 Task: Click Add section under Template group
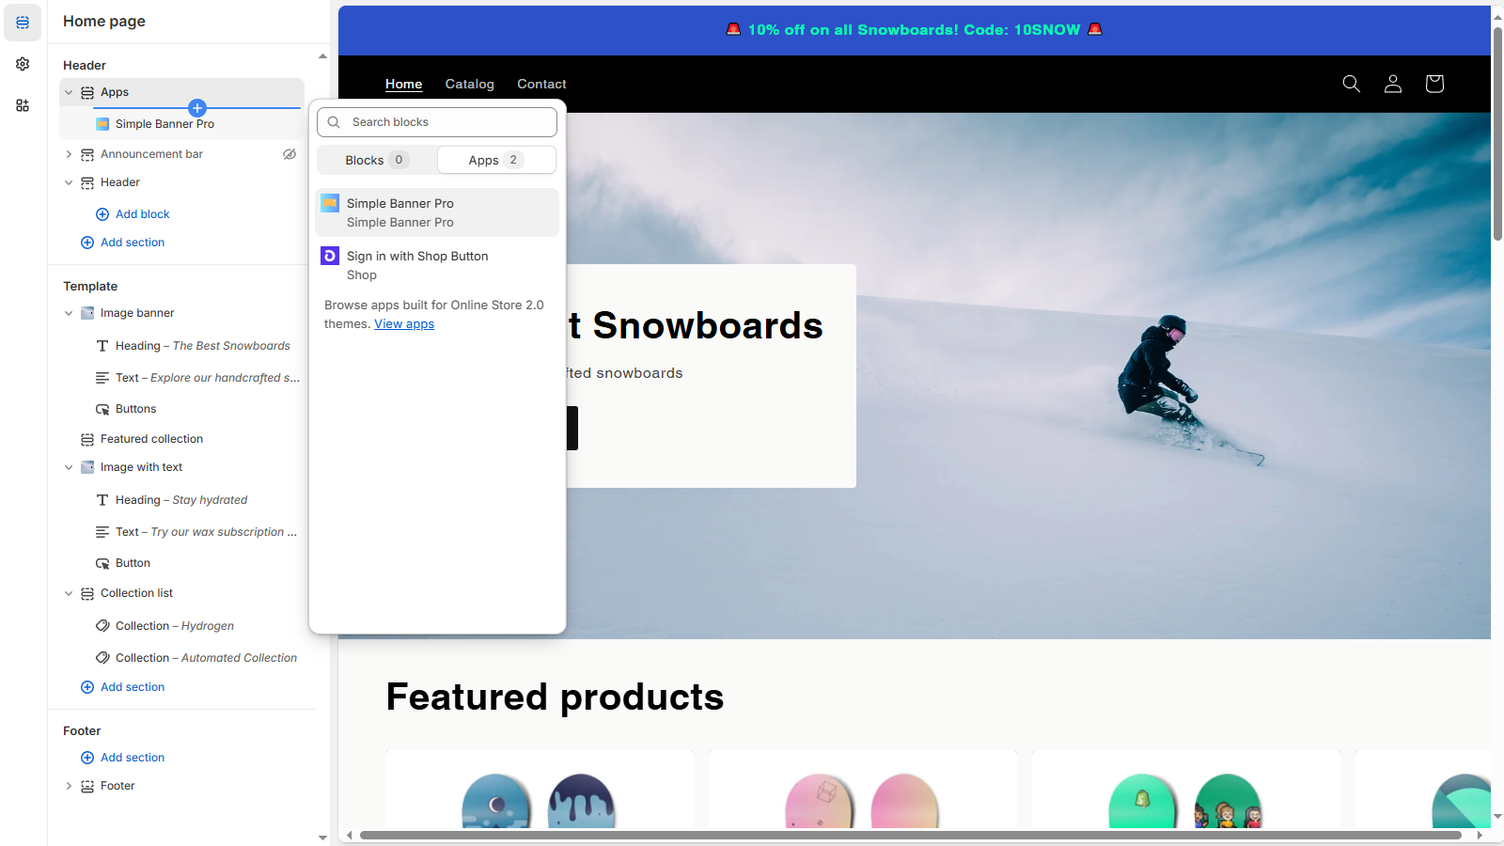[123, 687]
